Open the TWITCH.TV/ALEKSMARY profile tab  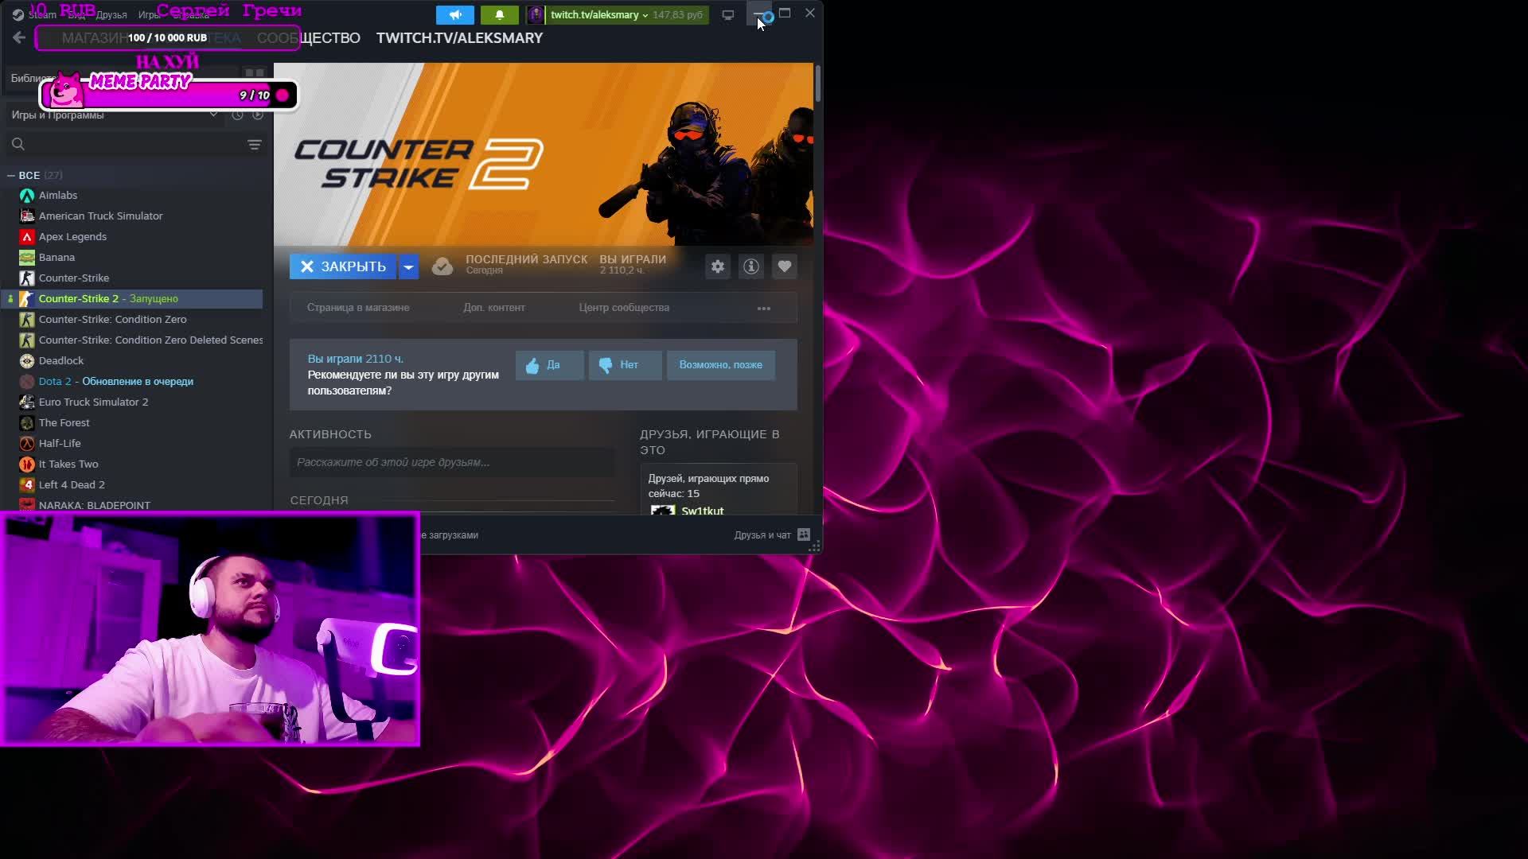[459, 38]
